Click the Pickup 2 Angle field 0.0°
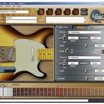The height and width of the screenshot is (104, 104). click(73, 63)
